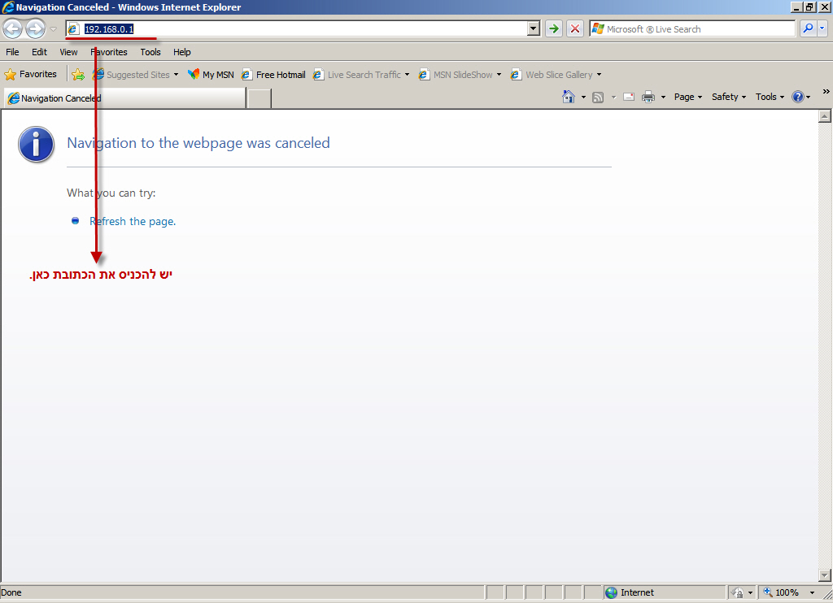Click the Read Mail envelope icon
Image resolution: width=833 pixels, height=603 pixels.
(629, 97)
